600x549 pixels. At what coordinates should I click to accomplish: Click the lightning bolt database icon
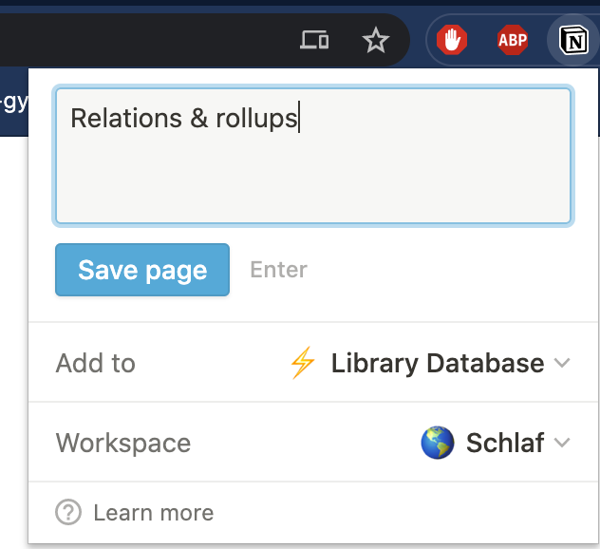[x=303, y=363]
